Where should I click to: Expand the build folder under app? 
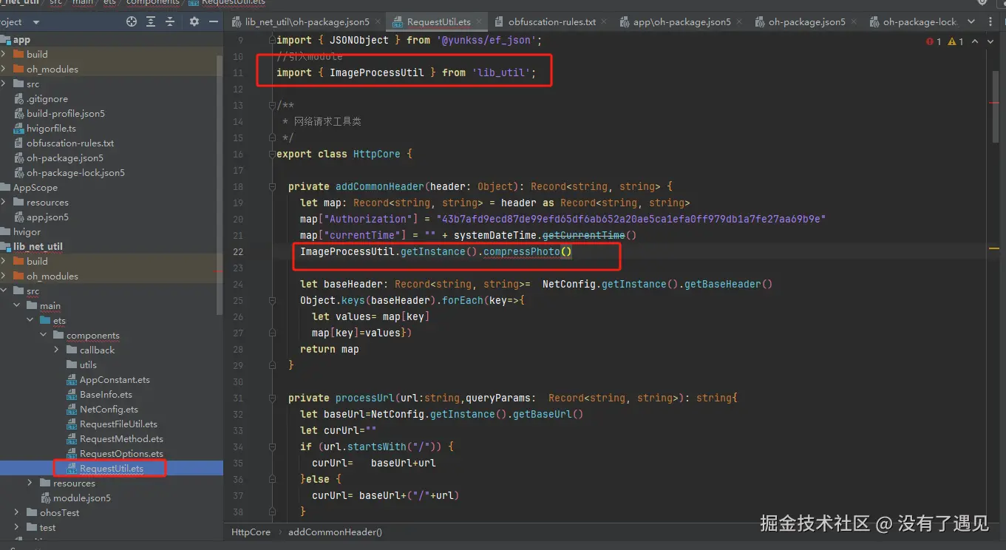click(x=4, y=54)
